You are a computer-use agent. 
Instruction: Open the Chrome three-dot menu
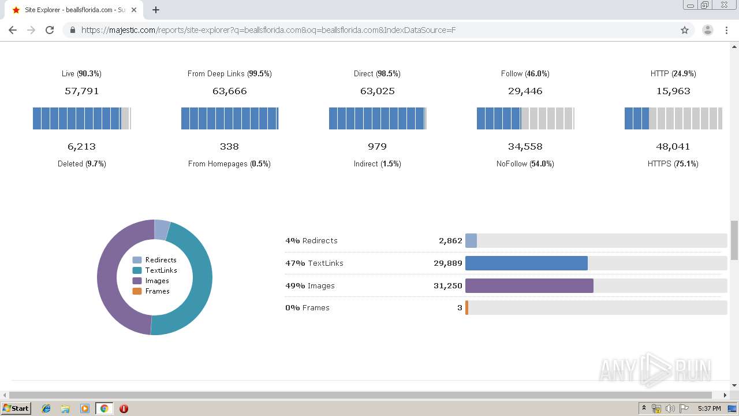point(726,30)
